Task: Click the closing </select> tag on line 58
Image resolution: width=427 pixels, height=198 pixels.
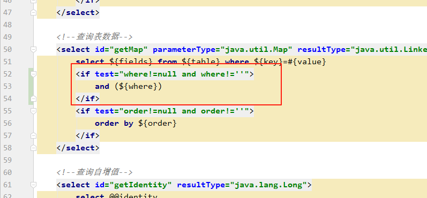Action: pyautogui.click(x=78, y=148)
